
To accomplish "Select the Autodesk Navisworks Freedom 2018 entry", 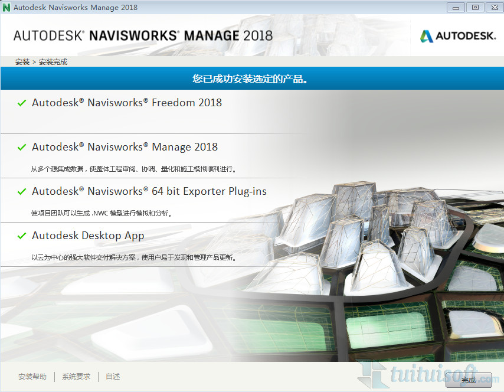I will 127,103.
